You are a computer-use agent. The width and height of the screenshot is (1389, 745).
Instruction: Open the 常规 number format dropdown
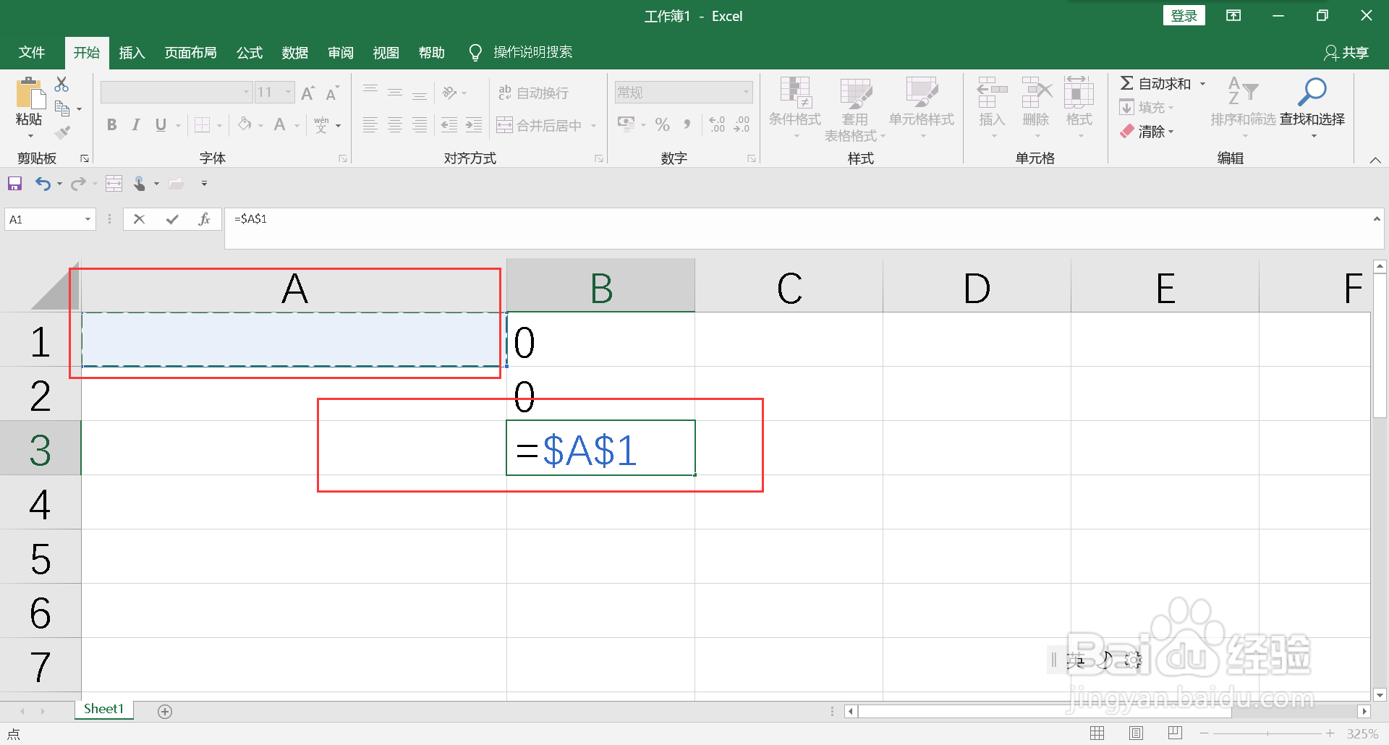click(747, 92)
